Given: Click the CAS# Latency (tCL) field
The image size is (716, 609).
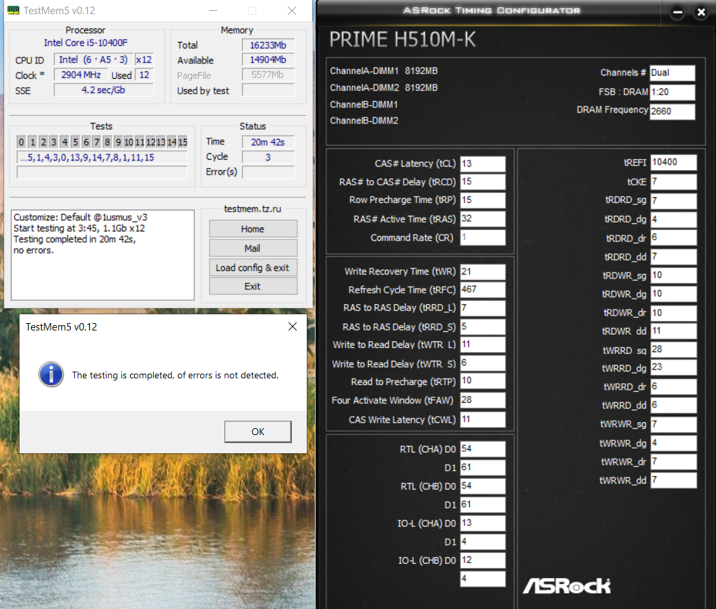Looking at the screenshot, I should tap(483, 164).
